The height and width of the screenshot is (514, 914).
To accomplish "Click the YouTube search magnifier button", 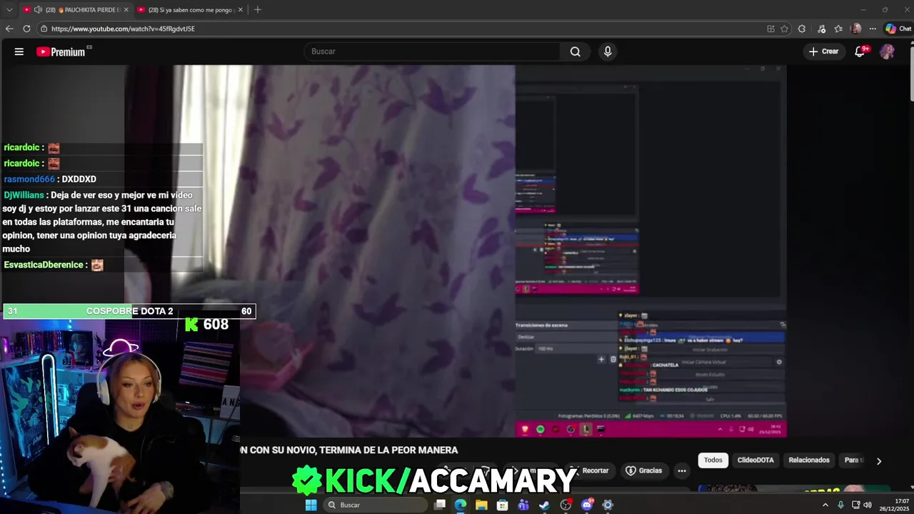I will click(x=575, y=51).
